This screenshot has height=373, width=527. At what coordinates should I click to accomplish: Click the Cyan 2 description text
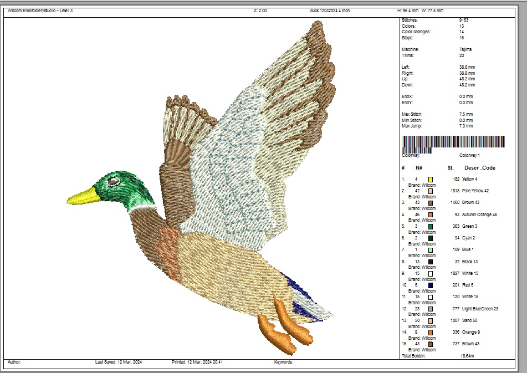(x=469, y=238)
